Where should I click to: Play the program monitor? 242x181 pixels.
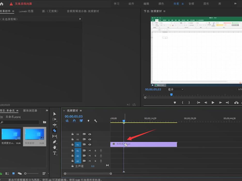213,103
